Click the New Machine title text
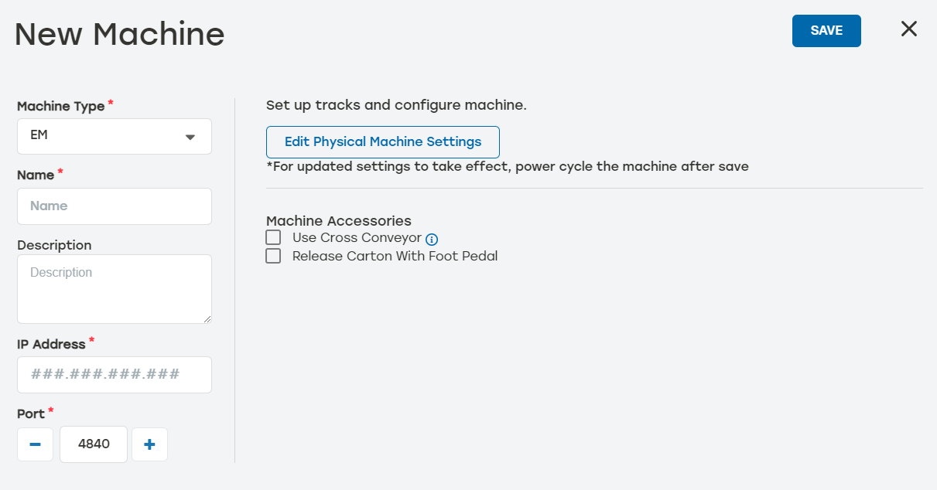Screen dimensions: 937x490 (x=119, y=34)
